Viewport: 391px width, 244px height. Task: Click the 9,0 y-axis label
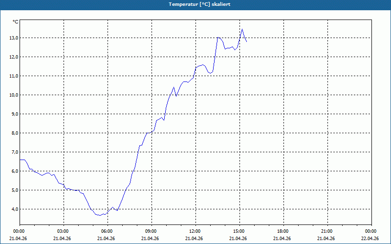click(15, 114)
